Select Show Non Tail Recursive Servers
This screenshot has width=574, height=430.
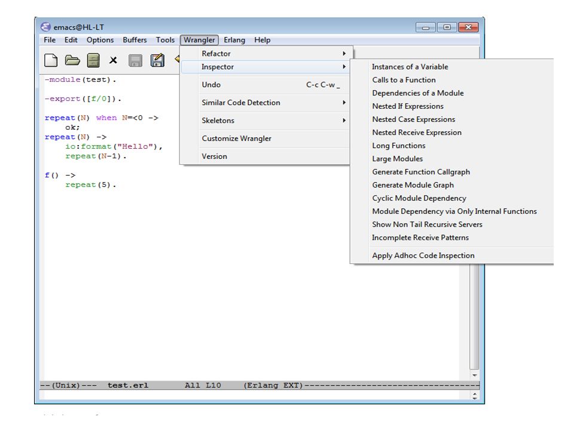(452, 225)
